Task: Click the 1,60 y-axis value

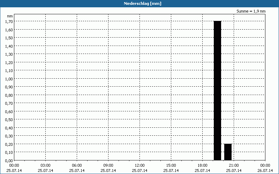Action: pyautogui.click(x=9, y=30)
